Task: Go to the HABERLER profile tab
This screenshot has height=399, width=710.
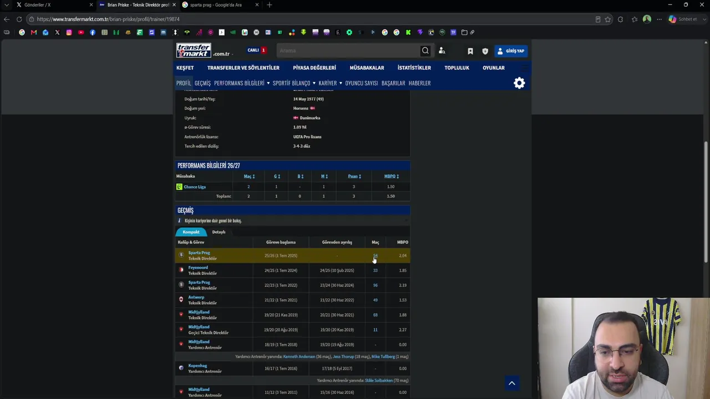Action: click(419, 83)
